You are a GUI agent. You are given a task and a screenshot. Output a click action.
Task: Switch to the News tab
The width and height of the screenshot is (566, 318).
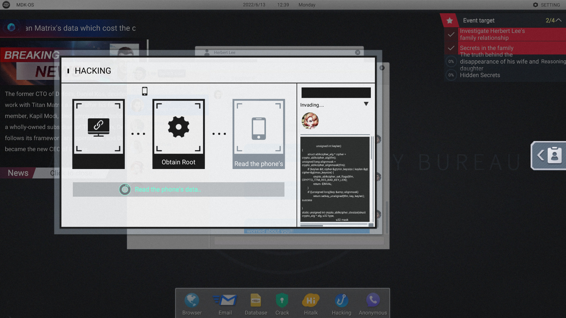(18, 173)
